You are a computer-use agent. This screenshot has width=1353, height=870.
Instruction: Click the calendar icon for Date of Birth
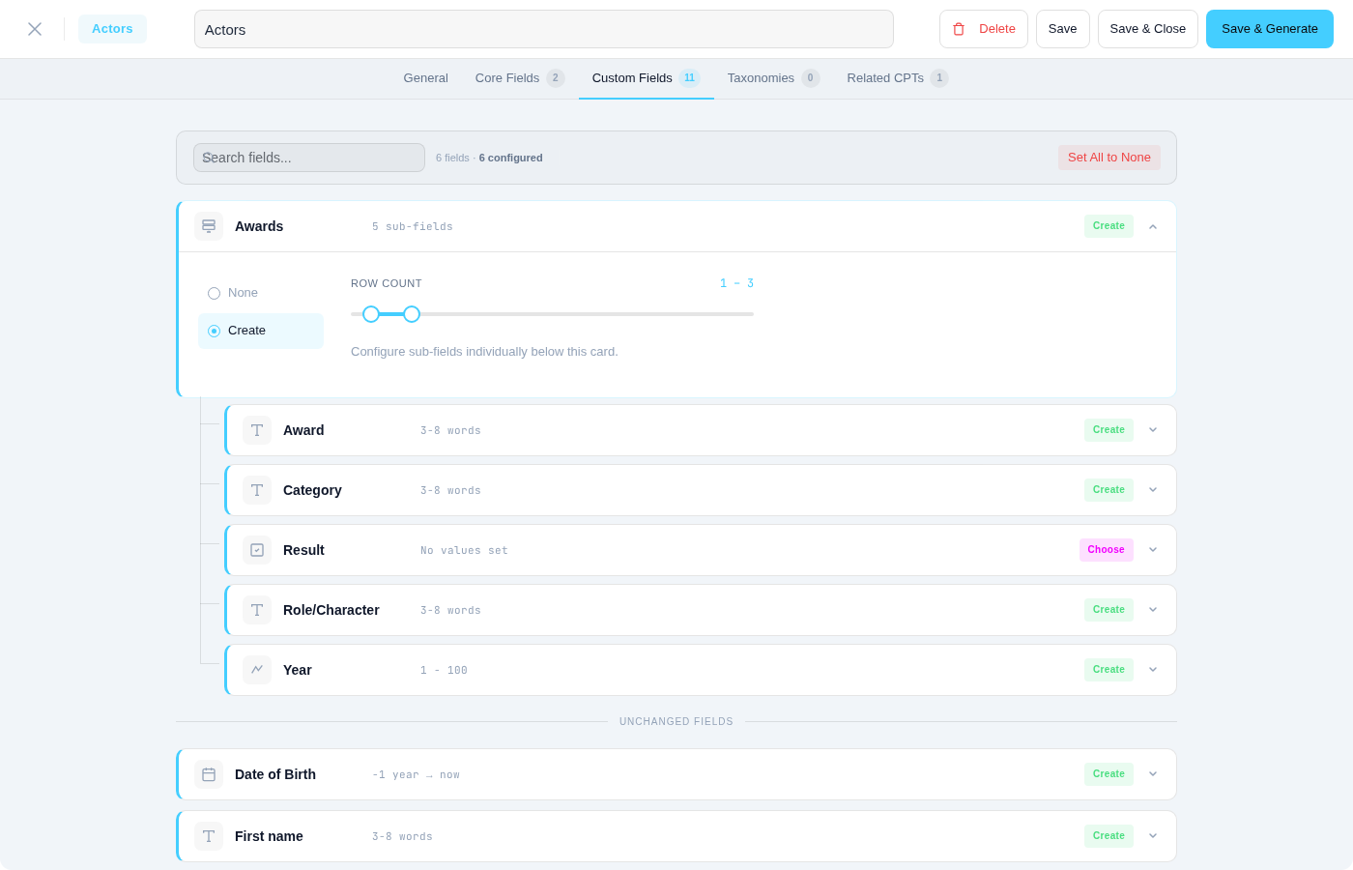click(x=209, y=774)
